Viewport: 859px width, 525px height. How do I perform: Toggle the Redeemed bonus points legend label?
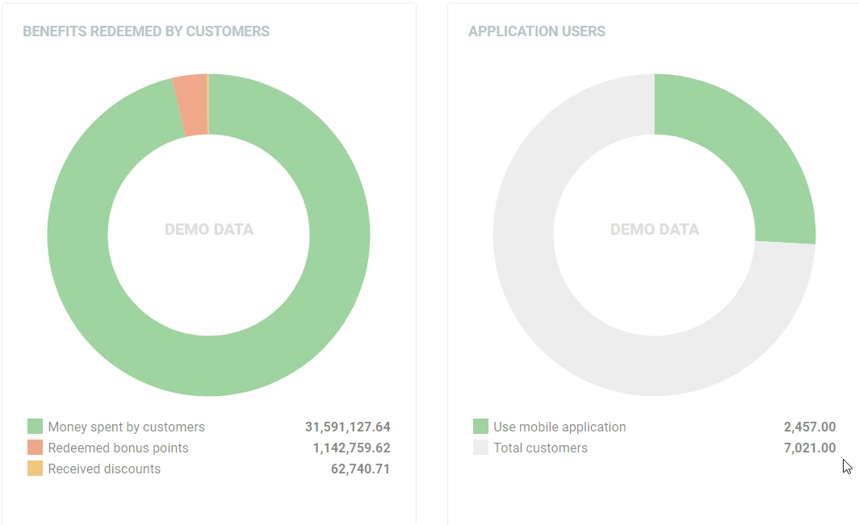118,448
